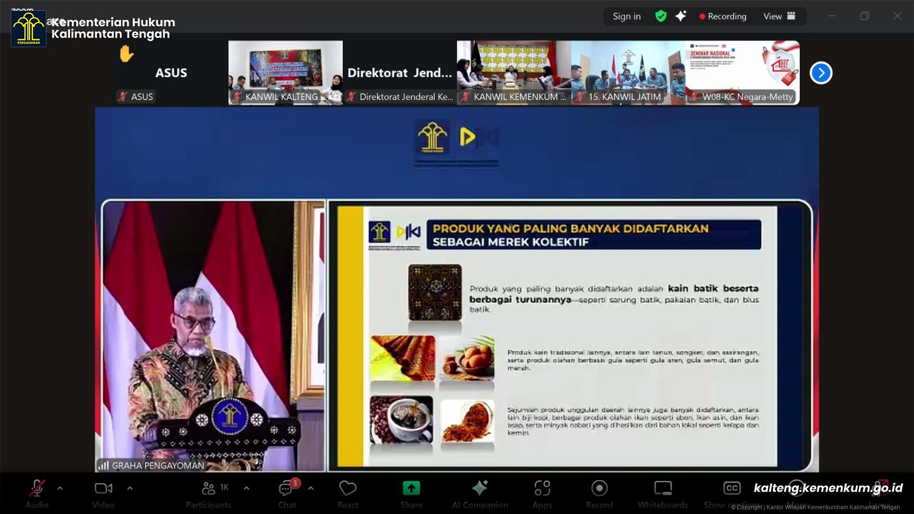
Task: Expand video options chevron
Action: [x=130, y=488]
